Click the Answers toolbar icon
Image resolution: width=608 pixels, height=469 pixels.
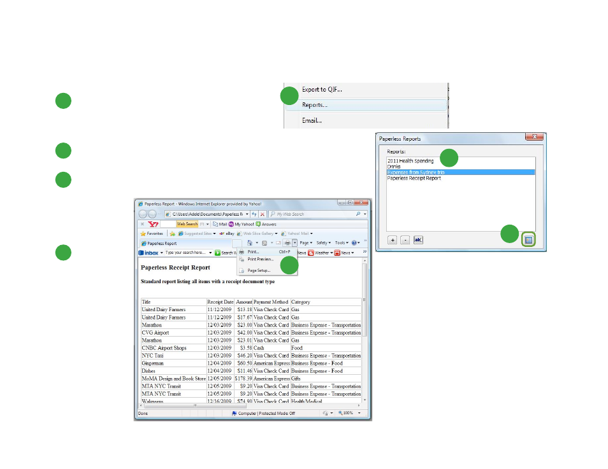[x=258, y=224]
